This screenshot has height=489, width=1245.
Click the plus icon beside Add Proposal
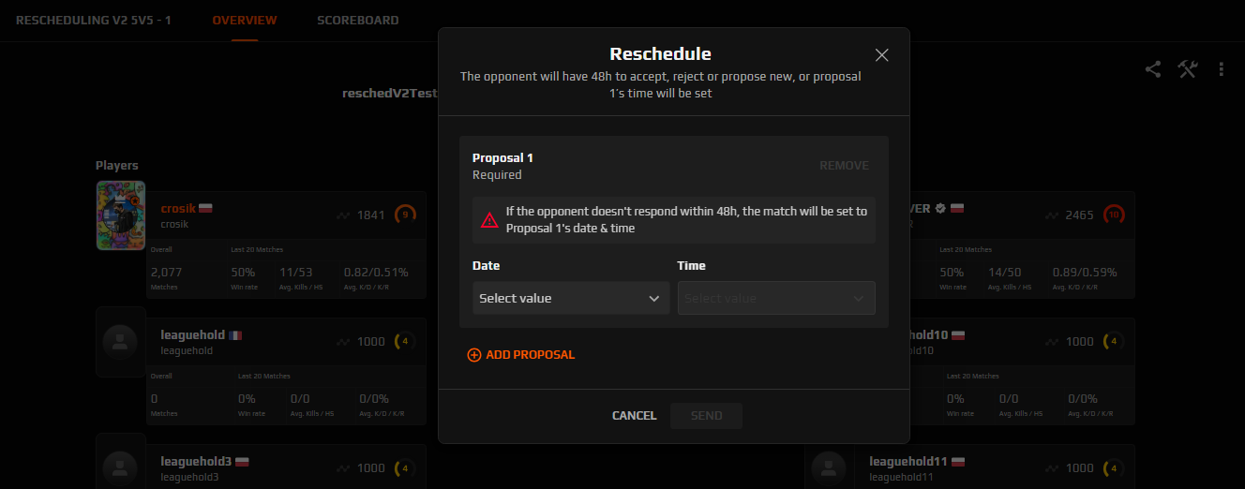coord(473,355)
